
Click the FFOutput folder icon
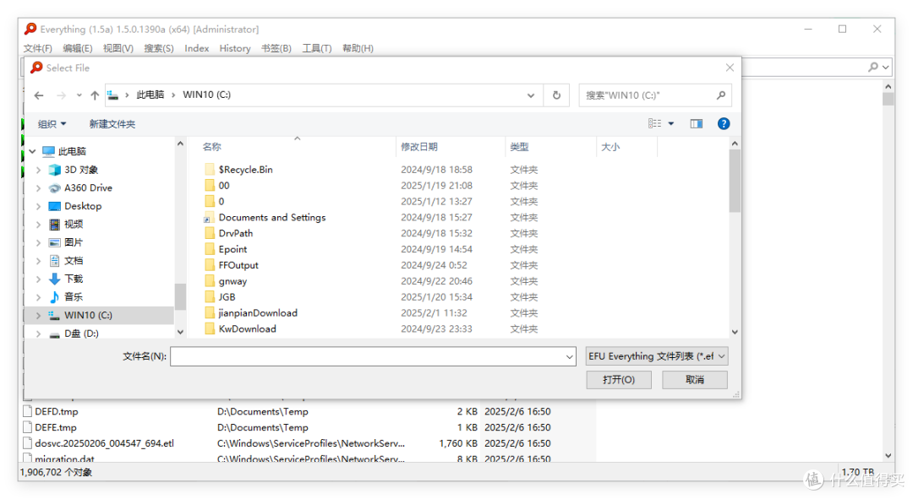[210, 265]
